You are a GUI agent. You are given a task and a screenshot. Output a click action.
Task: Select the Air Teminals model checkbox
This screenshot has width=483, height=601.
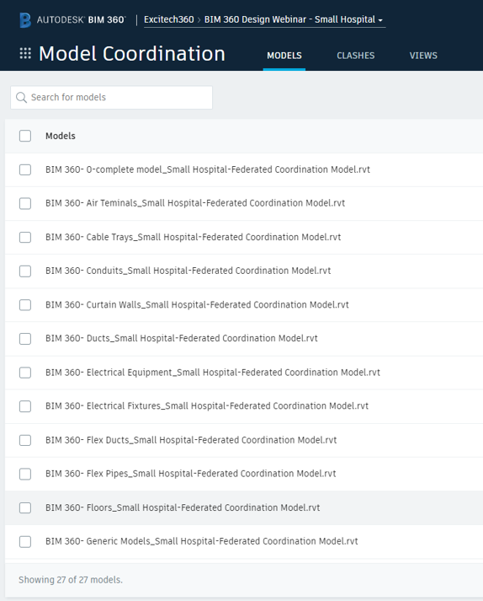click(25, 203)
